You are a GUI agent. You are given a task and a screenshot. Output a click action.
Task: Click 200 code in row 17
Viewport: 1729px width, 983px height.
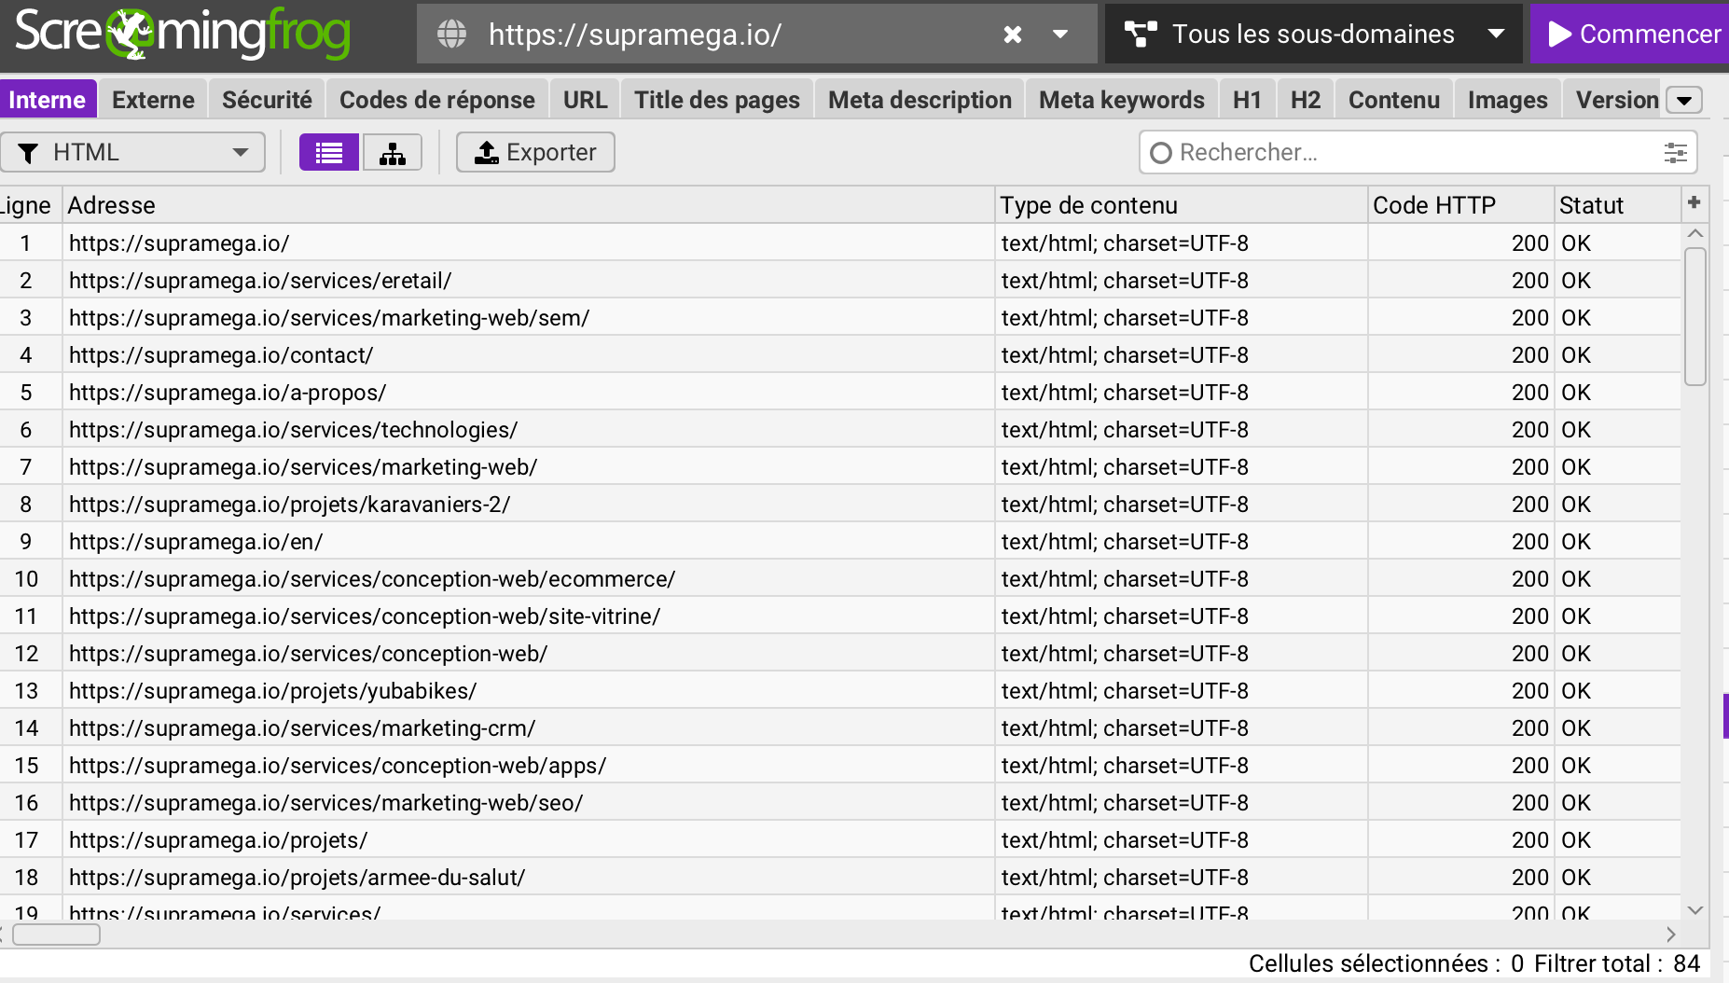coord(1529,839)
